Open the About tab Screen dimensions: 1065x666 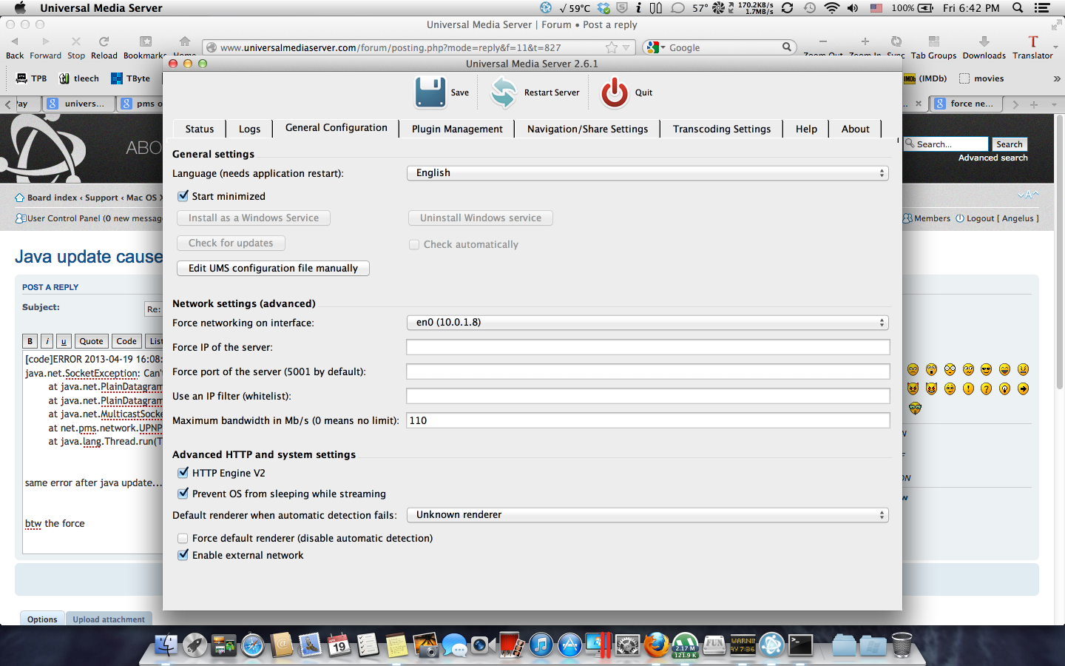[x=856, y=129]
